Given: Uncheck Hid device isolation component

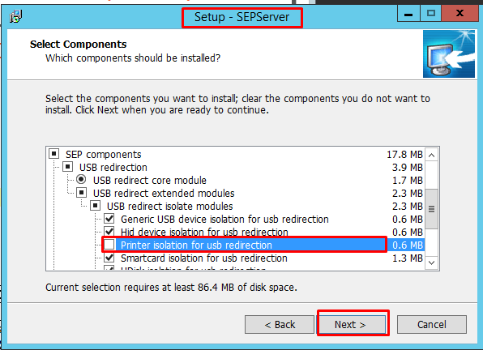Looking at the screenshot, I should coord(109,232).
